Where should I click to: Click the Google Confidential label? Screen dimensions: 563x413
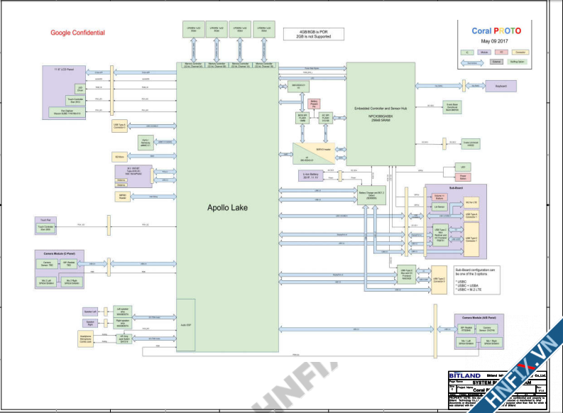click(77, 33)
